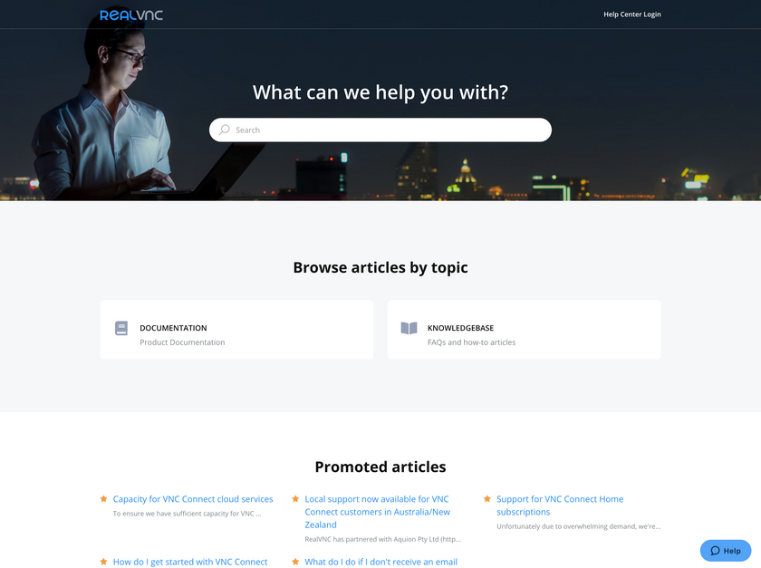Image resolution: width=761 pixels, height=568 pixels.
Task: Open 'What do I do if' email article
Action: tap(380, 562)
